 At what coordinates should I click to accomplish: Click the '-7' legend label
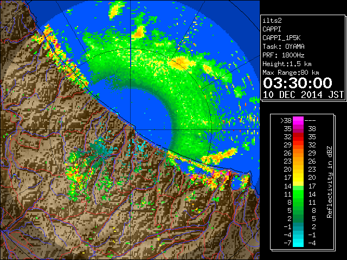(x=287, y=243)
